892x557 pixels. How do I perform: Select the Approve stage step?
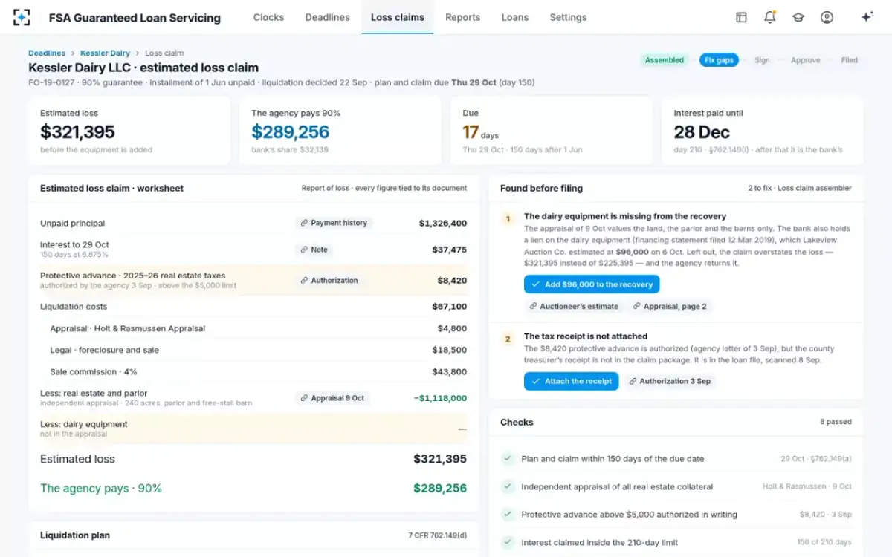(806, 60)
